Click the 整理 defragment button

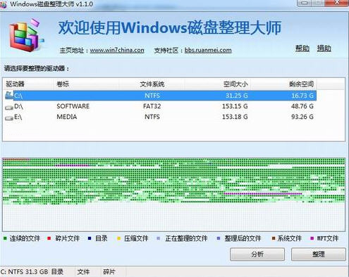point(319,254)
